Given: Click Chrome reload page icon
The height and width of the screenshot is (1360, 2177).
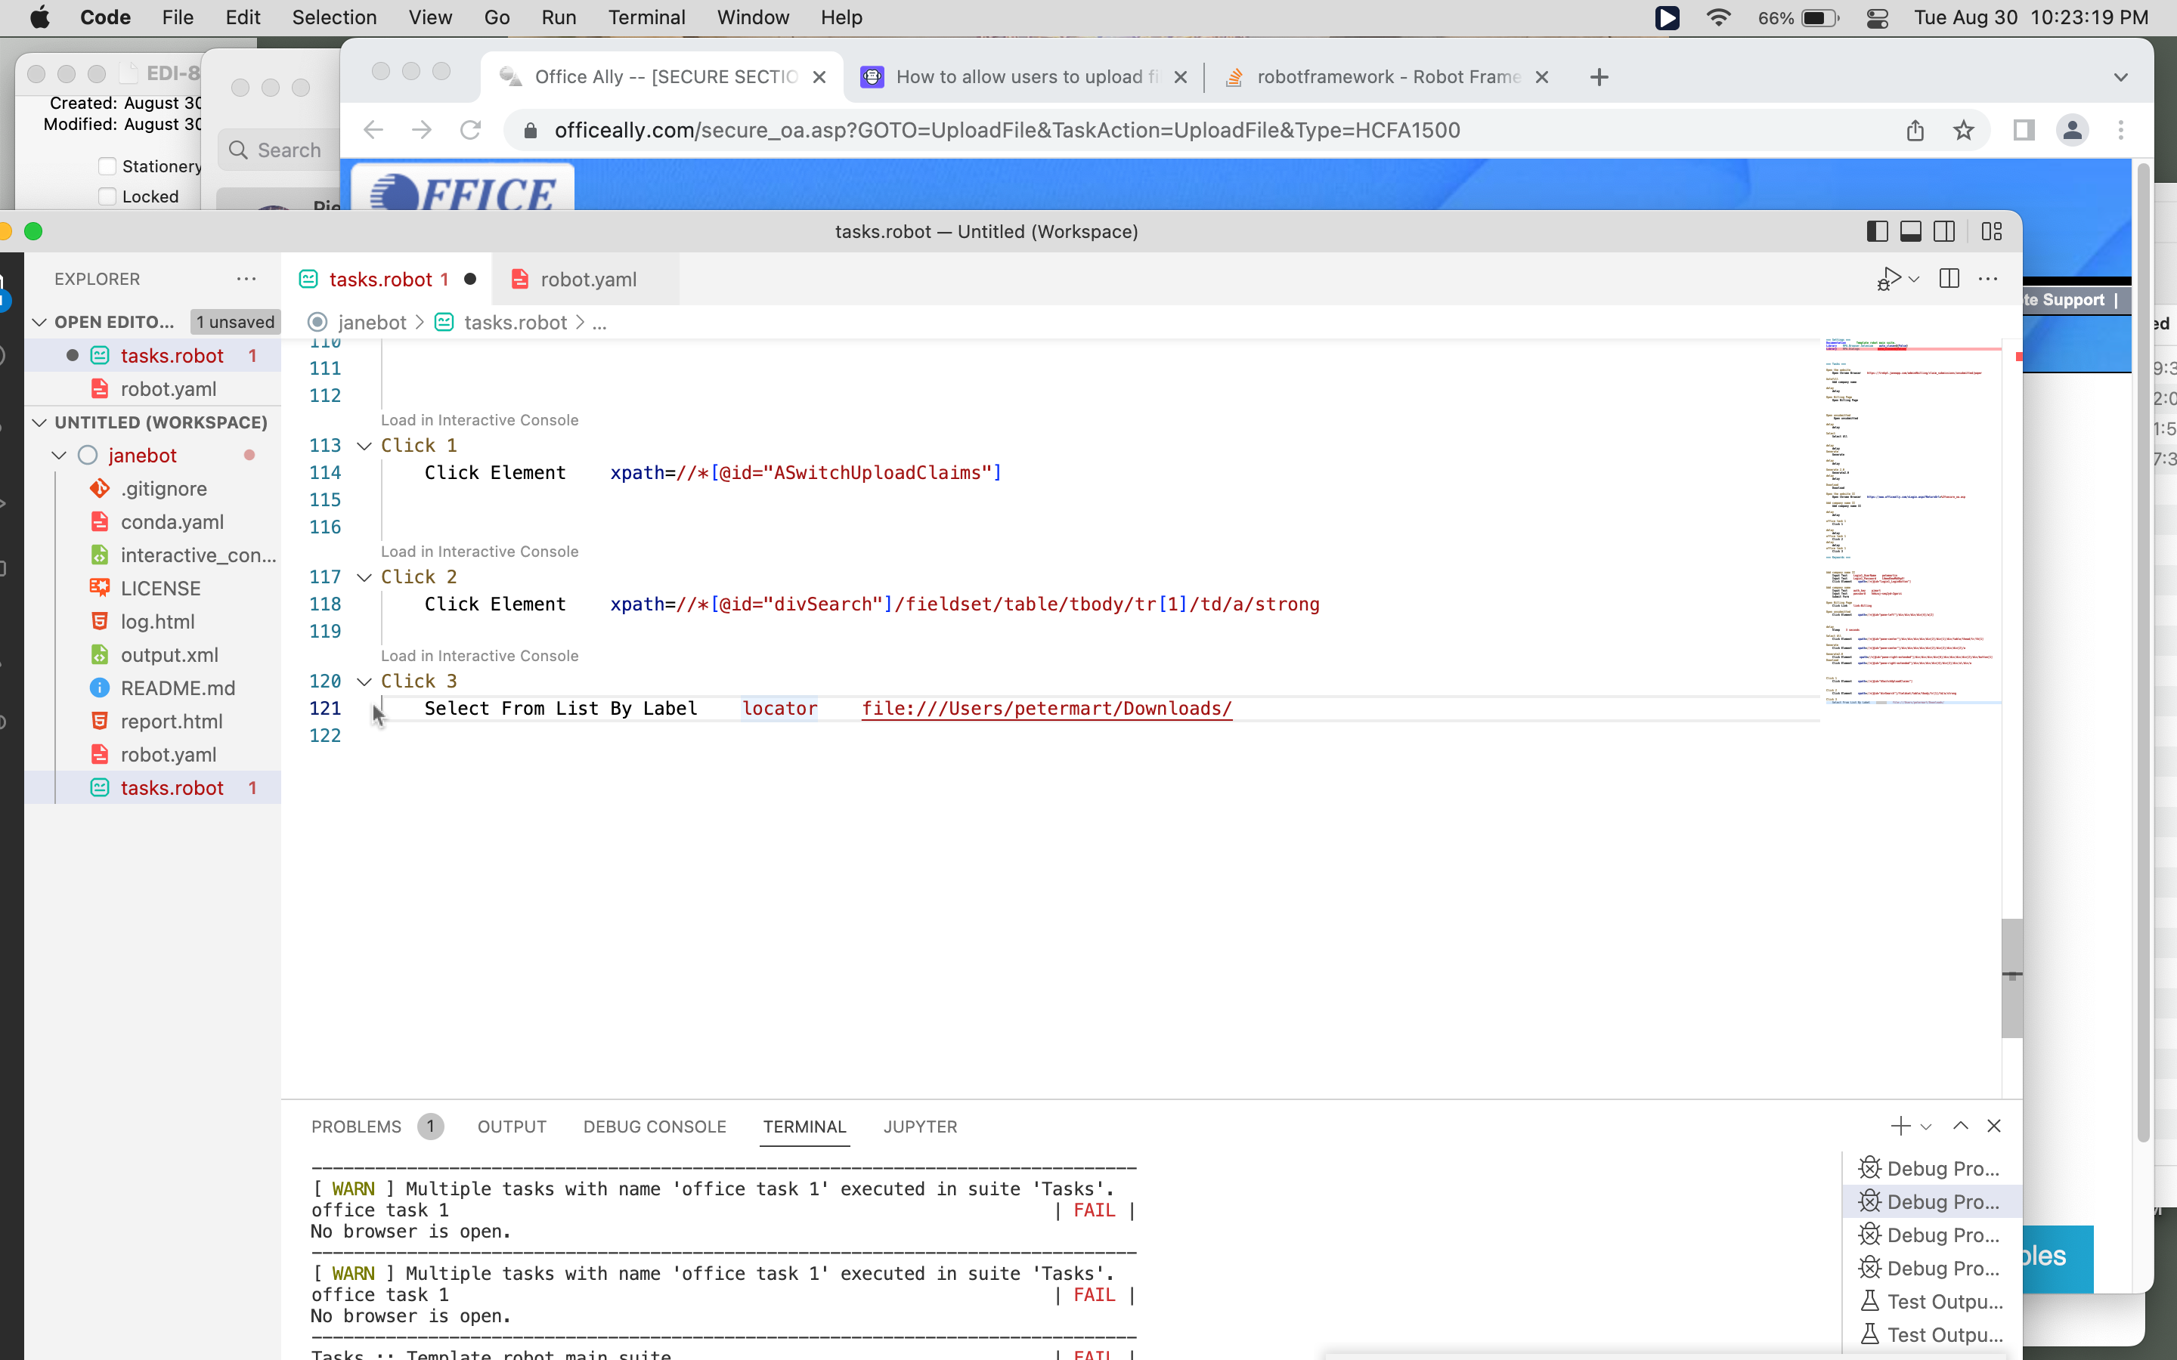Looking at the screenshot, I should pyautogui.click(x=469, y=131).
